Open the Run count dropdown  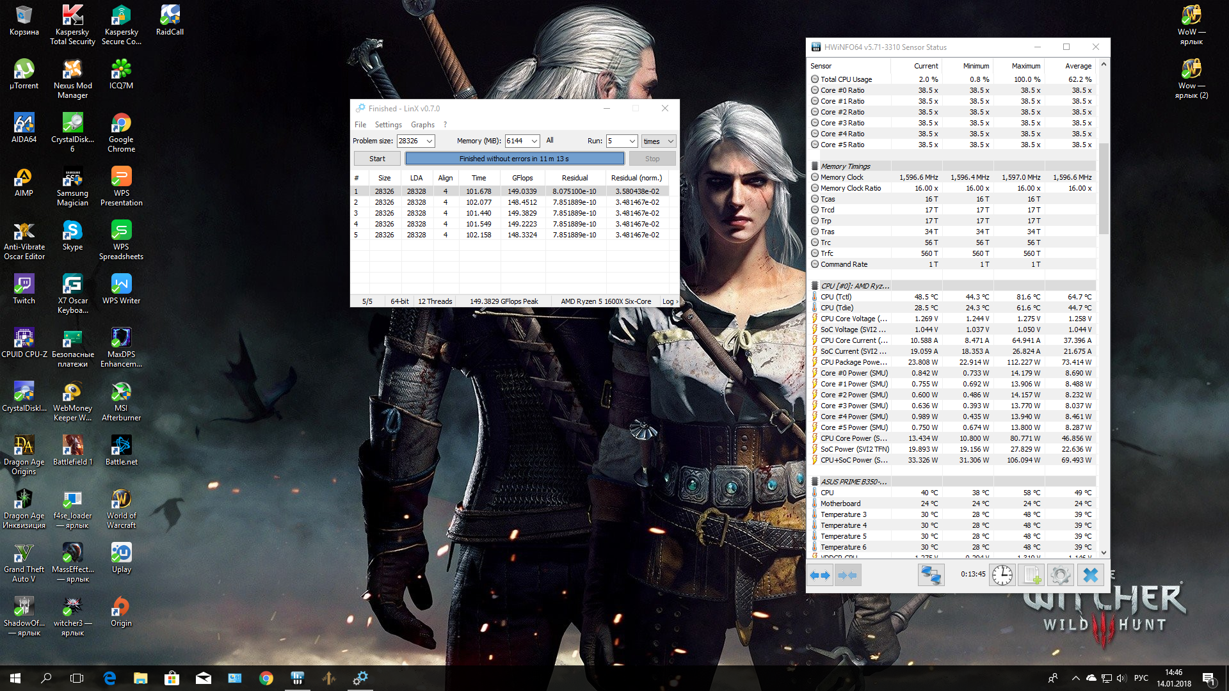point(632,141)
